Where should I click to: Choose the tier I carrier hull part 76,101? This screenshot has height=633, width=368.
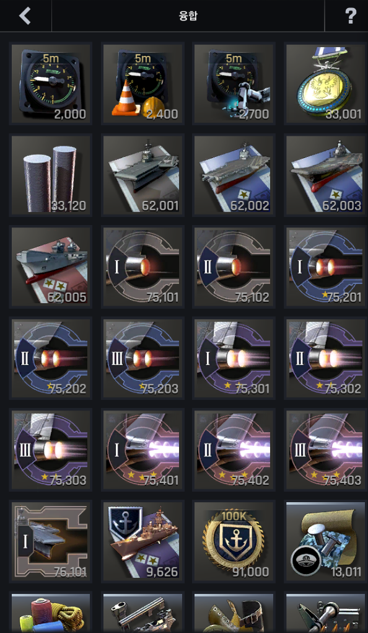[x=51, y=541]
